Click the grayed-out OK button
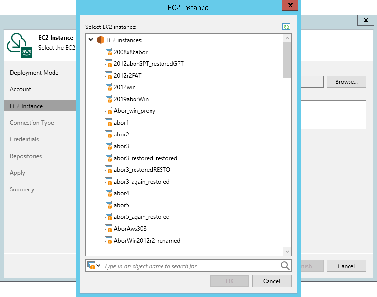377x297 pixels. coord(230,281)
